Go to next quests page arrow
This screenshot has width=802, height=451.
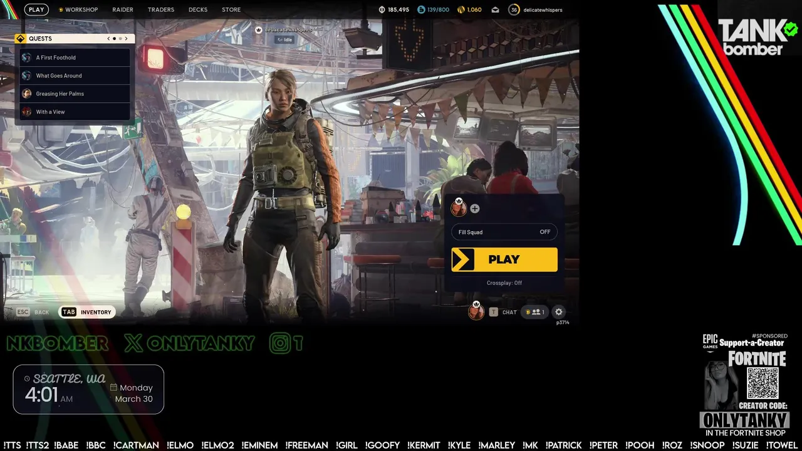(126, 38)
